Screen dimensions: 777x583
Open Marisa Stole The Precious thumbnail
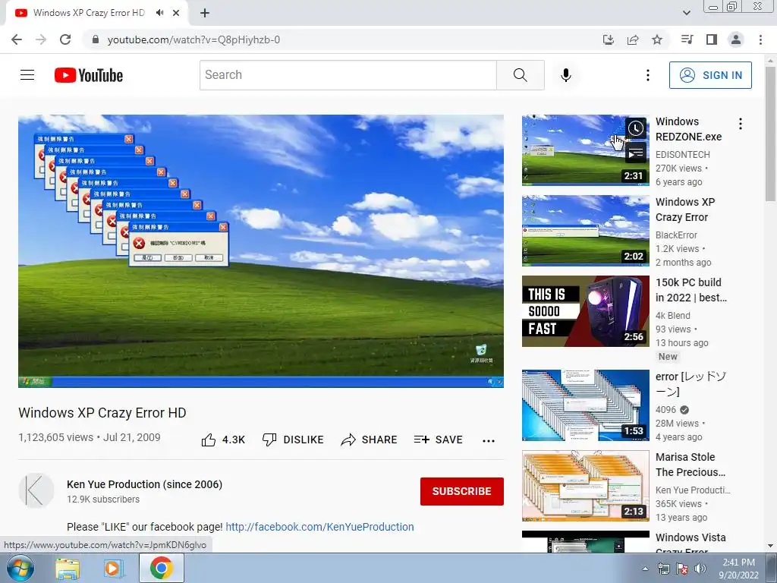click(x=585, y=485)
